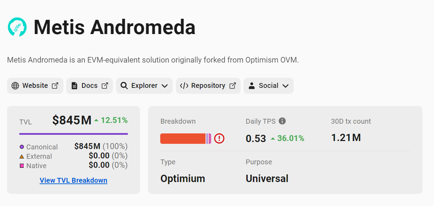Click the red warning icon beside Breakdown bar

(219, 139)
